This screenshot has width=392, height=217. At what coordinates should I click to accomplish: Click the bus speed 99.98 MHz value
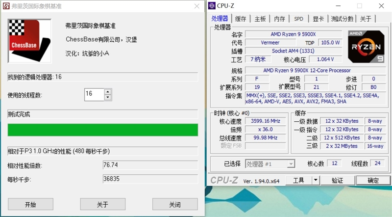click(x=266, y=137)
